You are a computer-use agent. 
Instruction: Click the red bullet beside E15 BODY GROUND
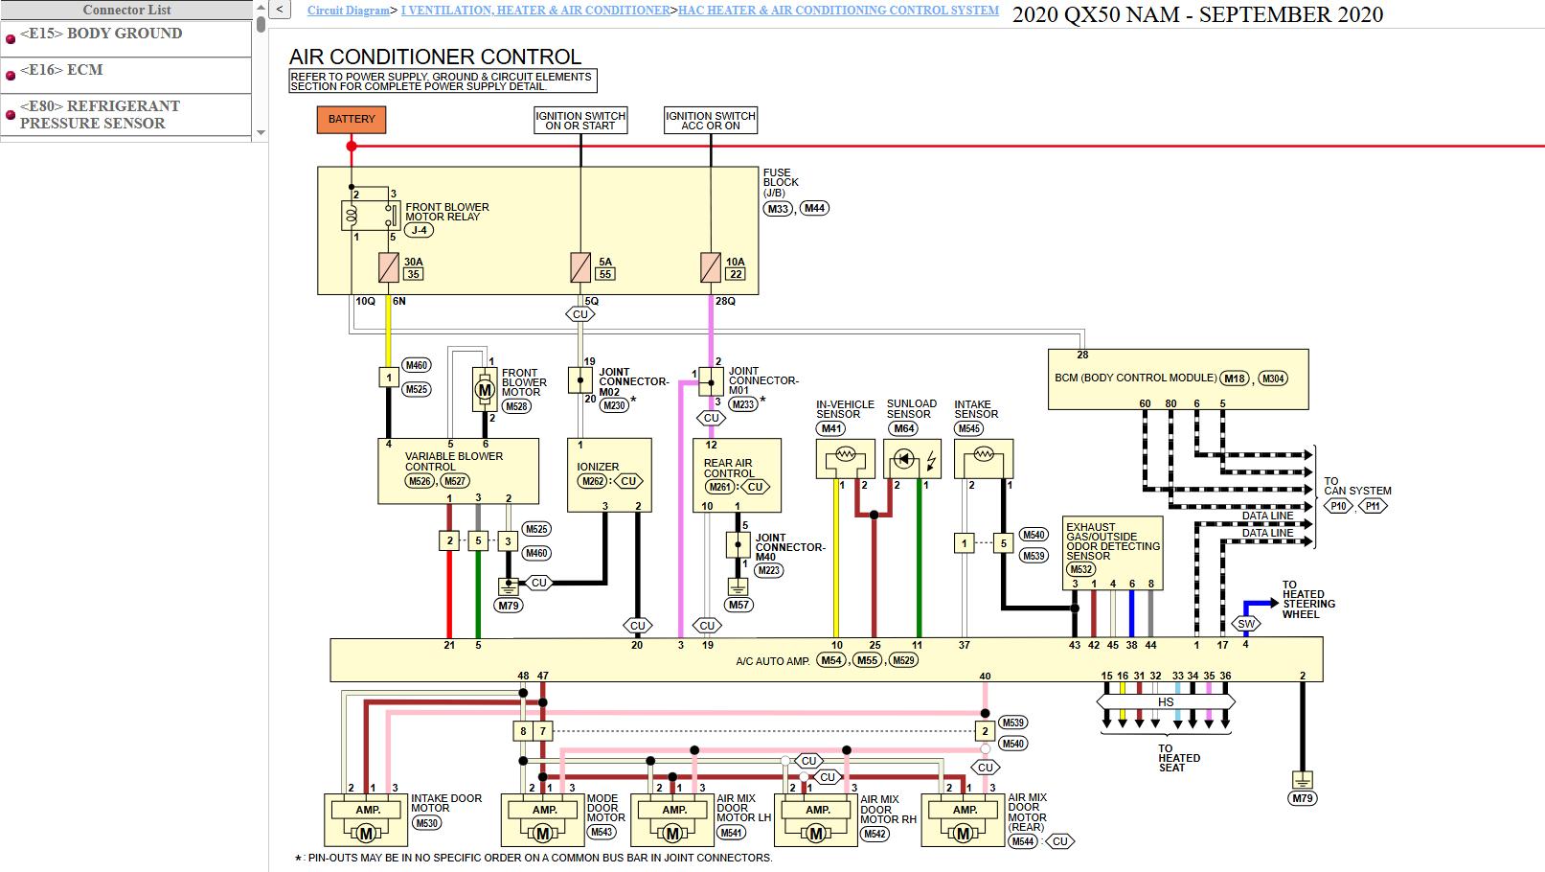coord(11,39)
